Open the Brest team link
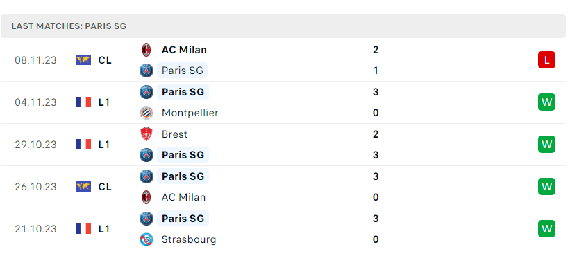The height and width of the screenshot is (256, 570). point(174,134)
